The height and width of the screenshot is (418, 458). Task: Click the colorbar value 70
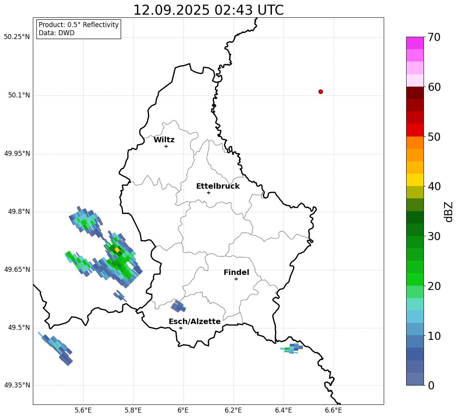434,37
